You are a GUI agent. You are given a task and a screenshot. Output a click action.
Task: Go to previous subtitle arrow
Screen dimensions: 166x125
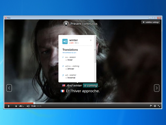(9, 88)
